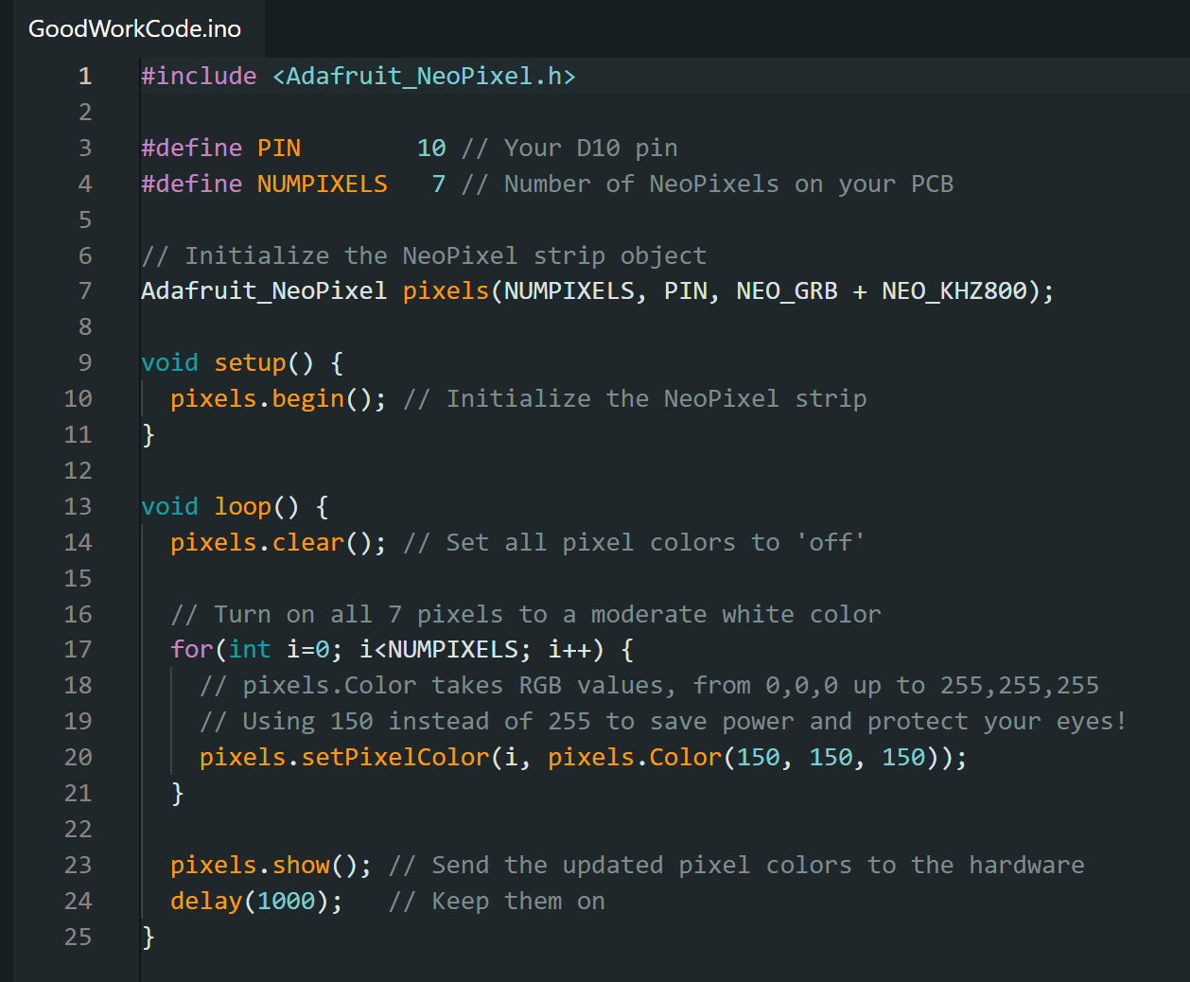Click line number 3 in the gutter
Viewport: 1190px width, 982px height.
[x=85, y=148]
